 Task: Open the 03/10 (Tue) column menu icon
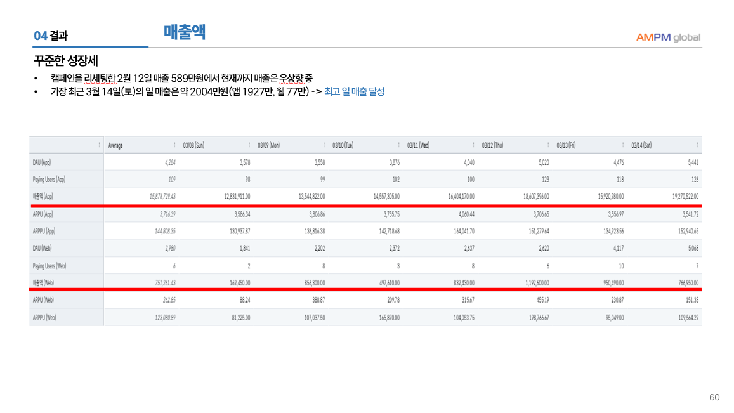tap(399, 145)
